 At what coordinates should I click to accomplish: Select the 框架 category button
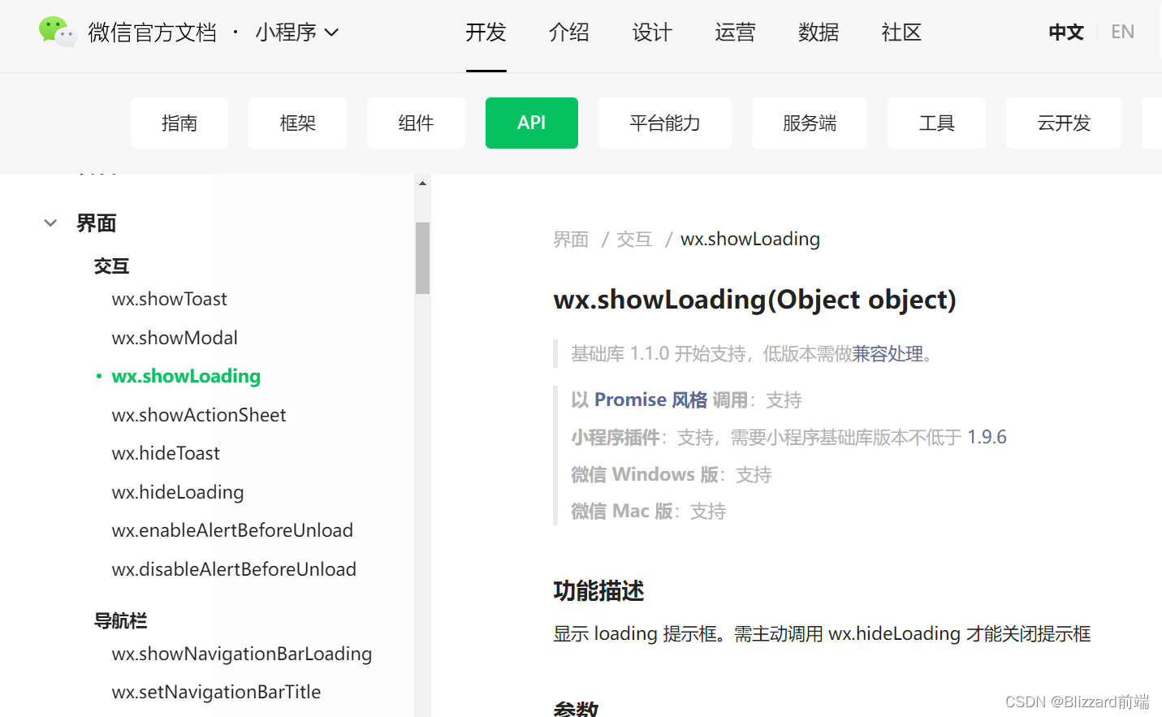(x=297, y=123)
